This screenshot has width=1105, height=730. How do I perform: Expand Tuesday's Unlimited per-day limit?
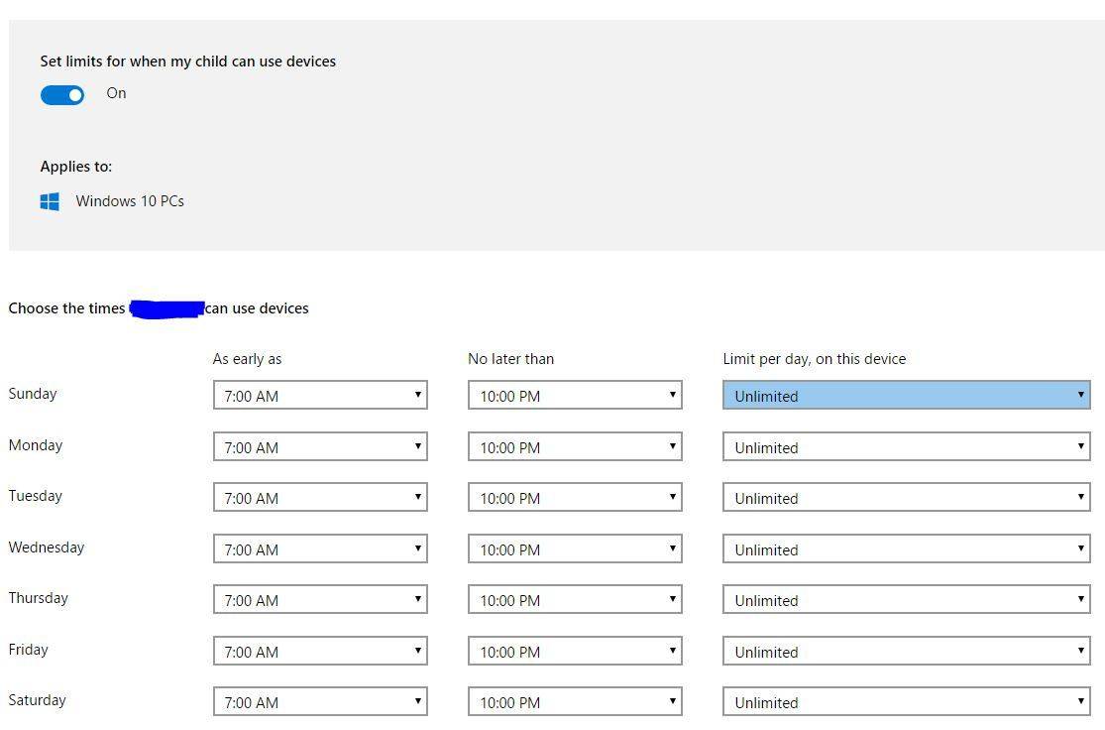pos(906,497)
